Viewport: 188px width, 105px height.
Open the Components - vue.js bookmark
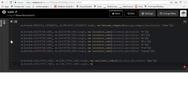(x=21, y=6)
